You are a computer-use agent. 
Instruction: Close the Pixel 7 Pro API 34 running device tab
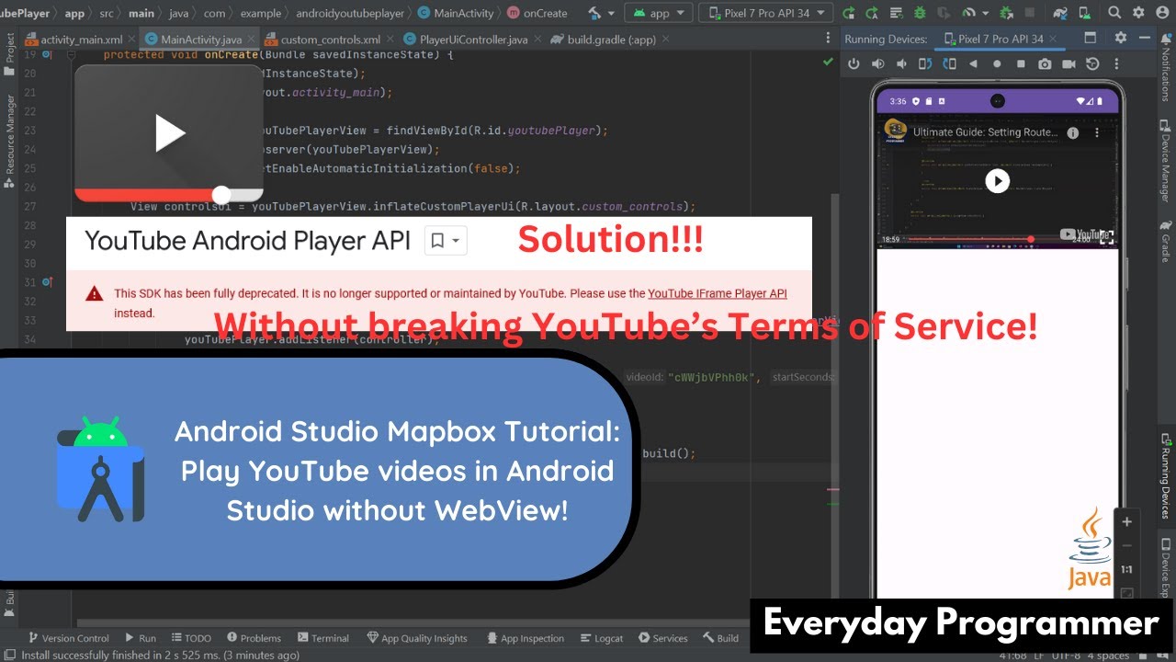point(1052,39)
